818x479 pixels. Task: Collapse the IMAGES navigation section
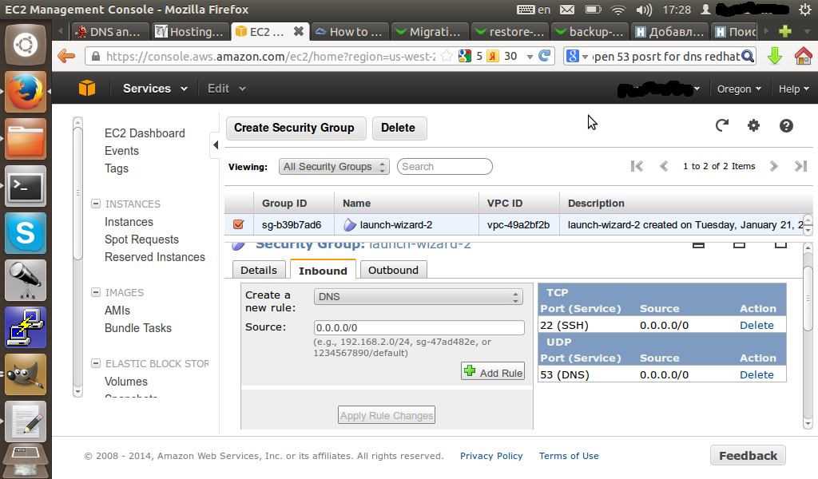click(96, 293)
